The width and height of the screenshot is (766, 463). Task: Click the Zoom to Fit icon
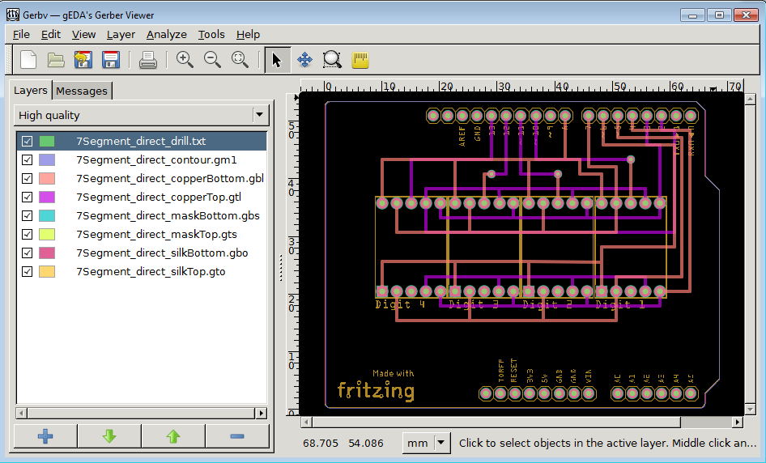tap(240, 60)
